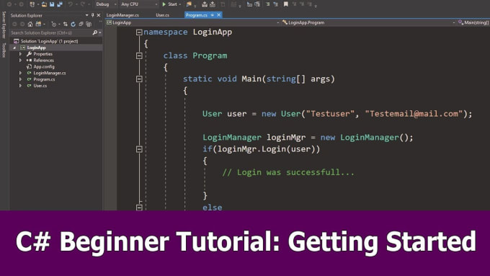Collapse the else code block
This screenshot has height=276, width=490.
point(139,208)
